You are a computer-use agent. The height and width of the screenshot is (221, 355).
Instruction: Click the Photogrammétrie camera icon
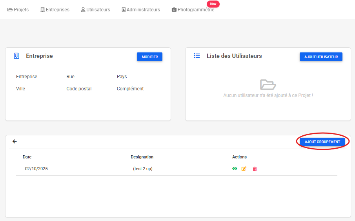click(x=174, y=10)
